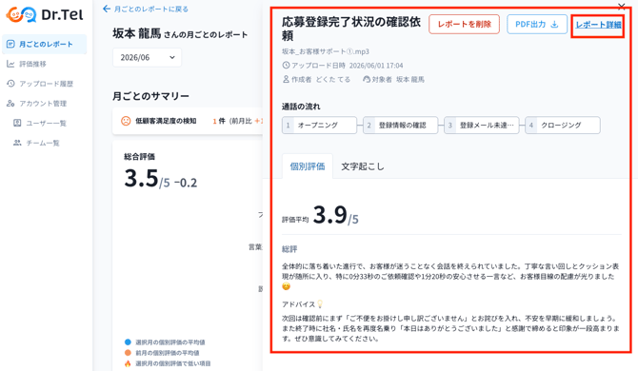The height and width of the screenshot is (371, 638).
Task: Open ユーザー一覧 in sidebar
Action: click(46, 123)
